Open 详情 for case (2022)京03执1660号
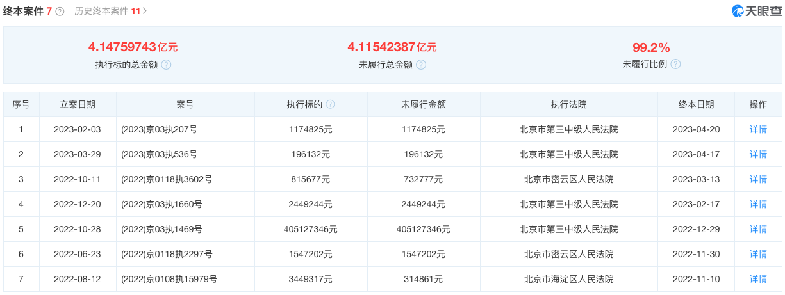The width and height of the screenshot is (785, 295). pyautogui.click(x=758, y=204)
